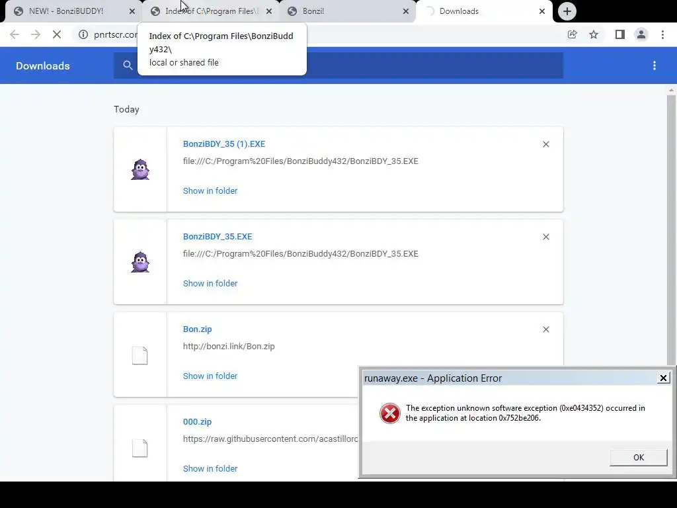Screen dimensions: 677x508
Task: Focus the search downloads field
Action: click(338, 65)
